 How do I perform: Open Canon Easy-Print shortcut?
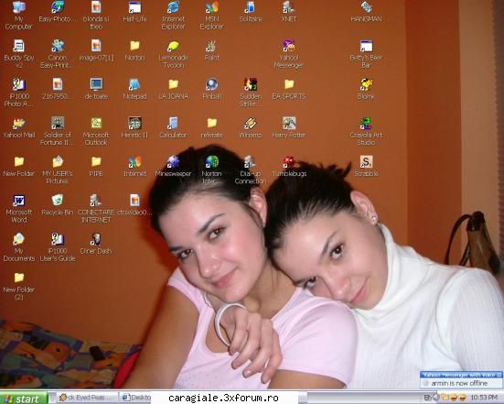(58, 54)
